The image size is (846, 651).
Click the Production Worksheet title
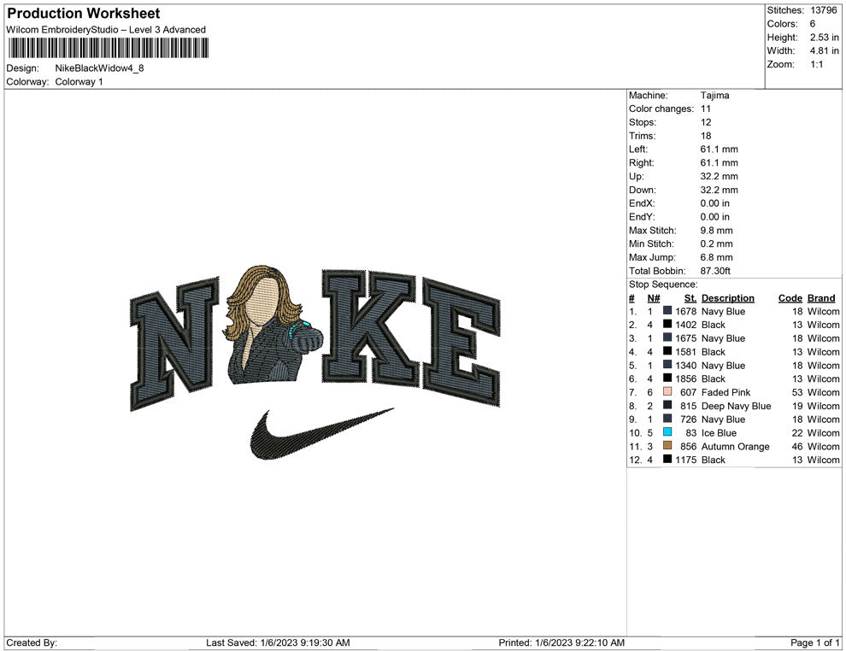tap(84, 14)
